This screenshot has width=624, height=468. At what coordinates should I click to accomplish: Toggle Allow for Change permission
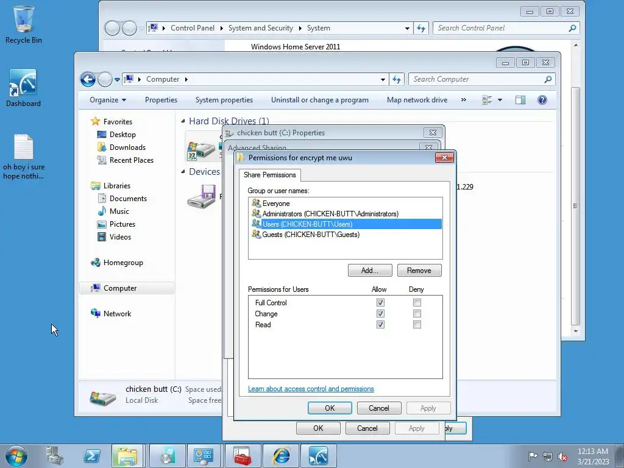point(380,314)
